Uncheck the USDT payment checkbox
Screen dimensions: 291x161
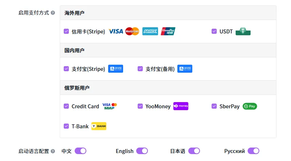click(214, 32)
